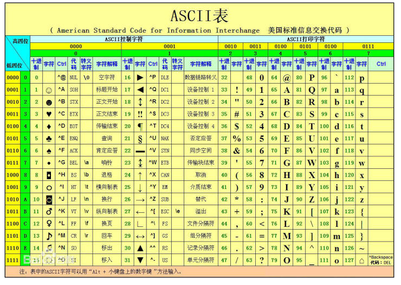Click the hollow circle symbol for decimal 9
Image resolution: width=401 pixels, height=285 pixels.
click(49, 188)
